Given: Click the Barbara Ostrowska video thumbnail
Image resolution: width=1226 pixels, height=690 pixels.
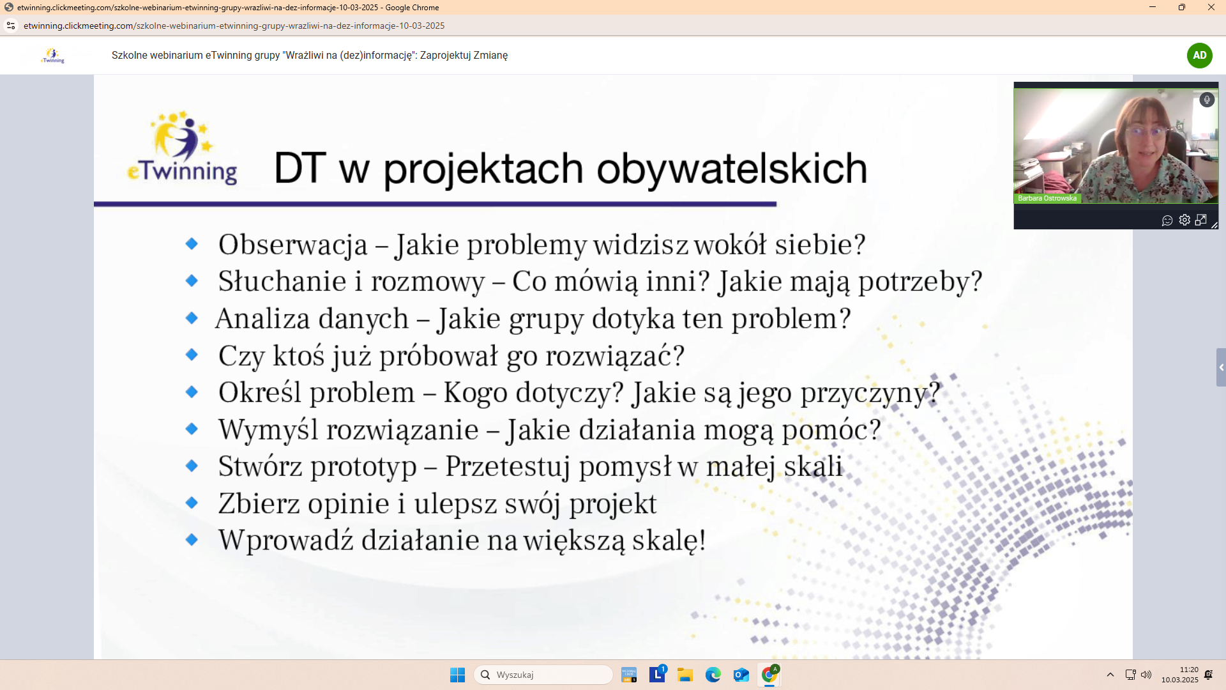Looking at the screenshot, I should (1115, 147).
